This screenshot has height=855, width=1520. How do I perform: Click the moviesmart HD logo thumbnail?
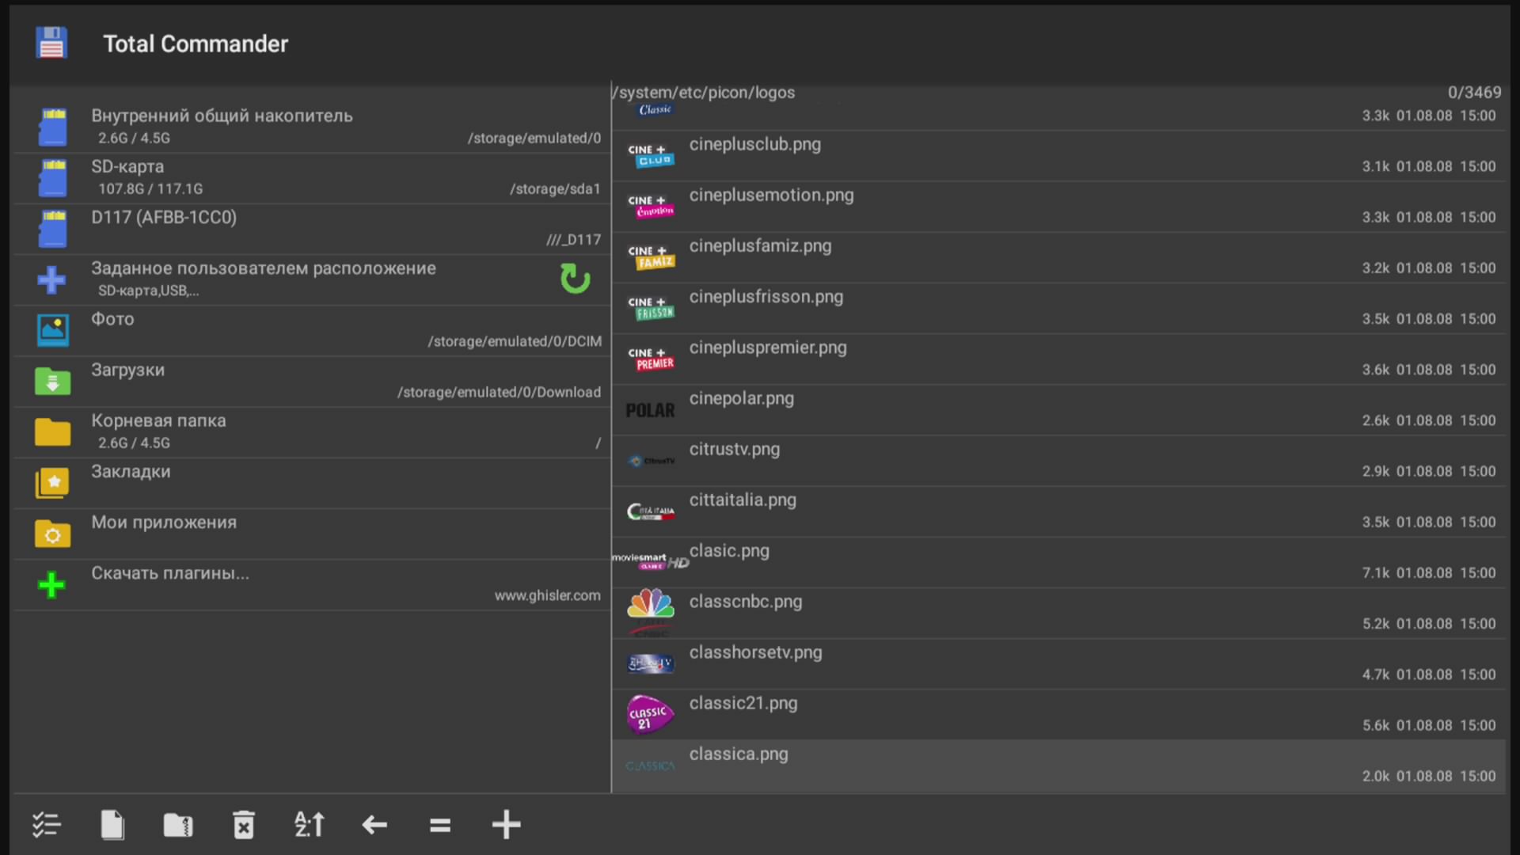[x=651, y=560]
